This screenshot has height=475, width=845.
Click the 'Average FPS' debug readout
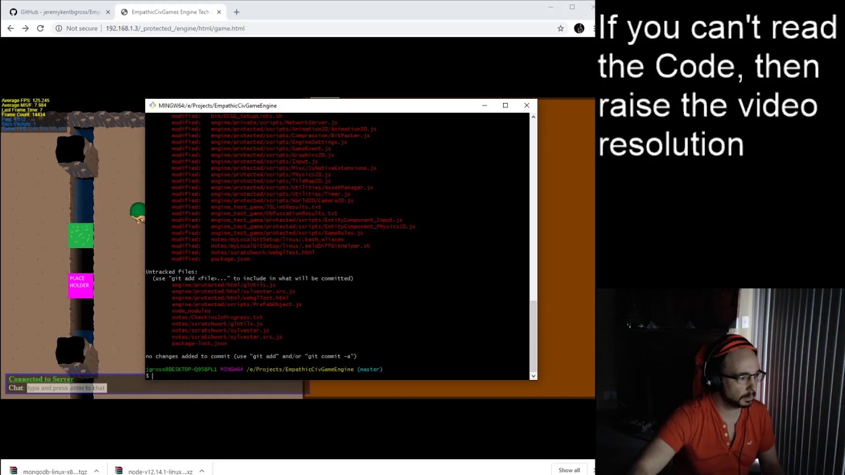coord(25,100)
